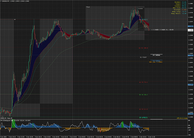Click the Tokyo session box label
The width and height of the screenshot is (194, 138).
coord(88,7)
